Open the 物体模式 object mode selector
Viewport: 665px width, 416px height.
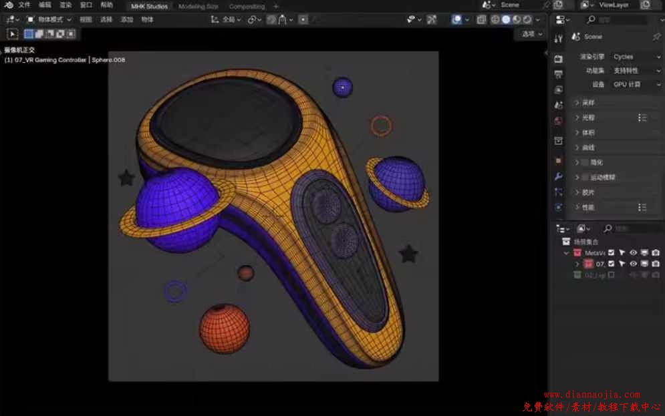click(x=49, y=20)
